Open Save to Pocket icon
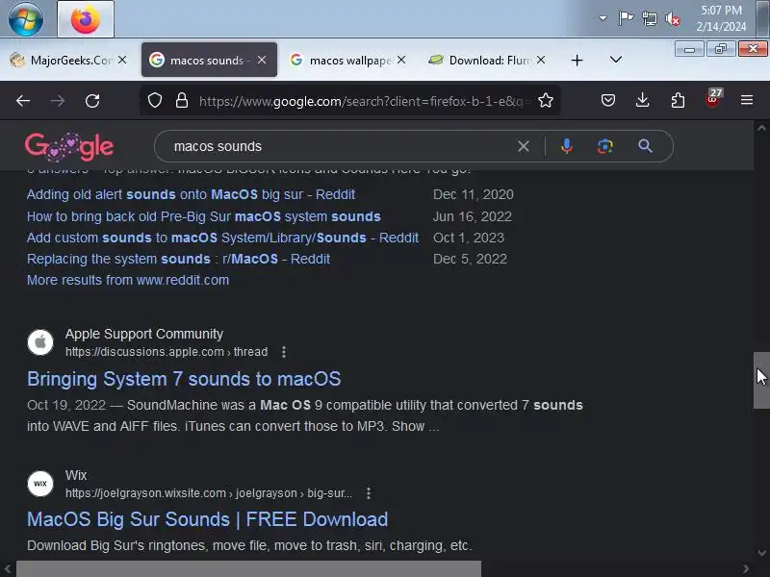The image size is (770, 577). tap(608, 101)
